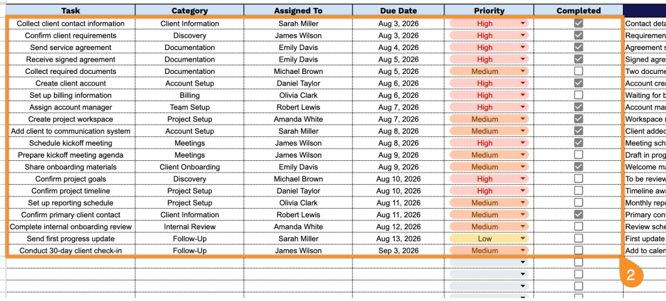Check Completed box for Collect required documents
666x301 pixels.
(578, 71)
